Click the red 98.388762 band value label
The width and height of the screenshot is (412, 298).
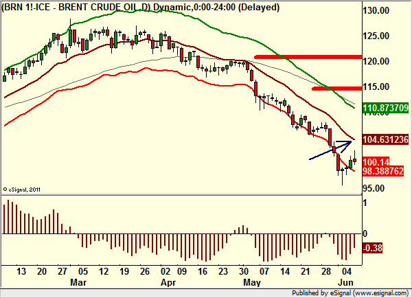click(x=383, y=171)
